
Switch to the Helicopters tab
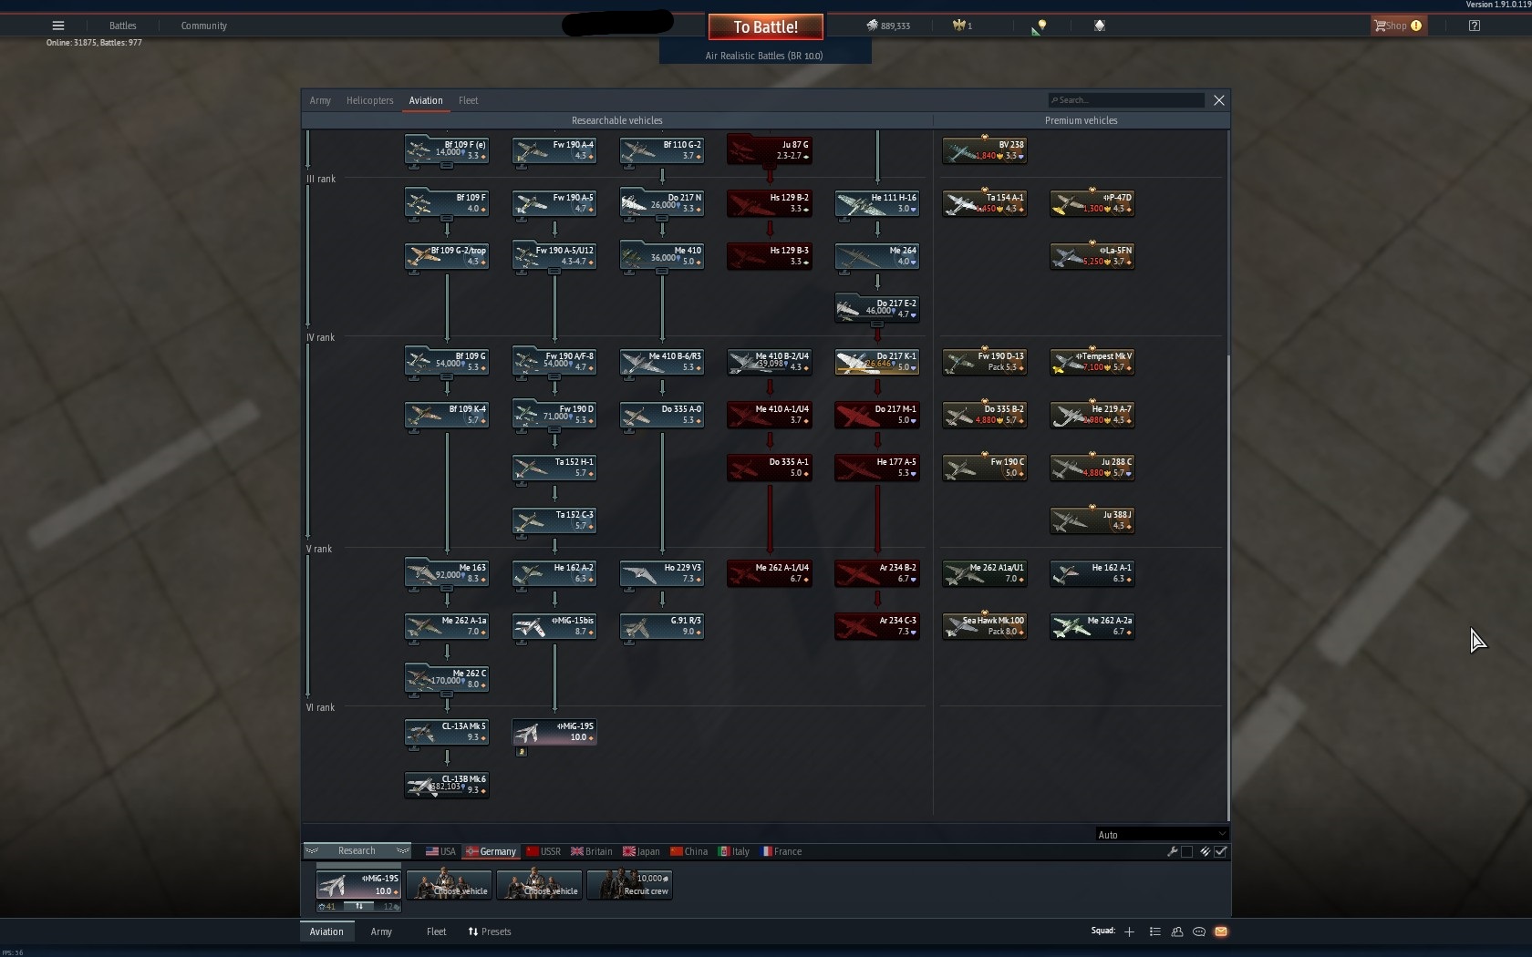point(369,100)
